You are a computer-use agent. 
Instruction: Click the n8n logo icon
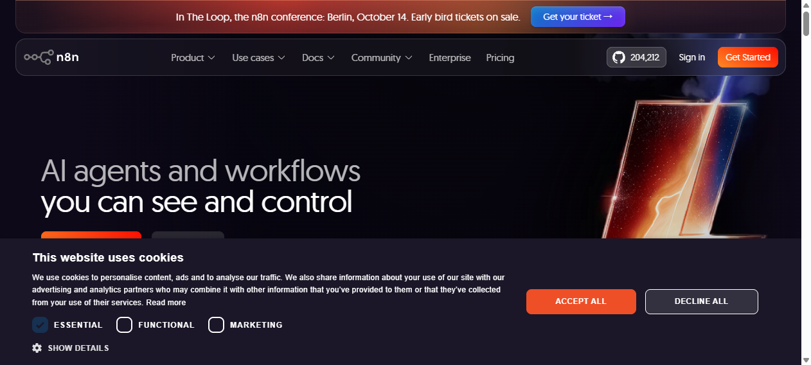(x=51, y=57)
